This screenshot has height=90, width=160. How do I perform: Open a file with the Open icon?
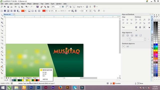point(5,7)
